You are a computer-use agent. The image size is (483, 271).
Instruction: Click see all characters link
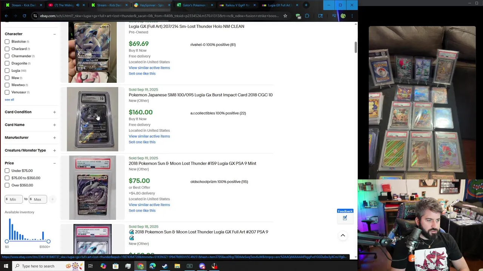[x=9, y=100]
